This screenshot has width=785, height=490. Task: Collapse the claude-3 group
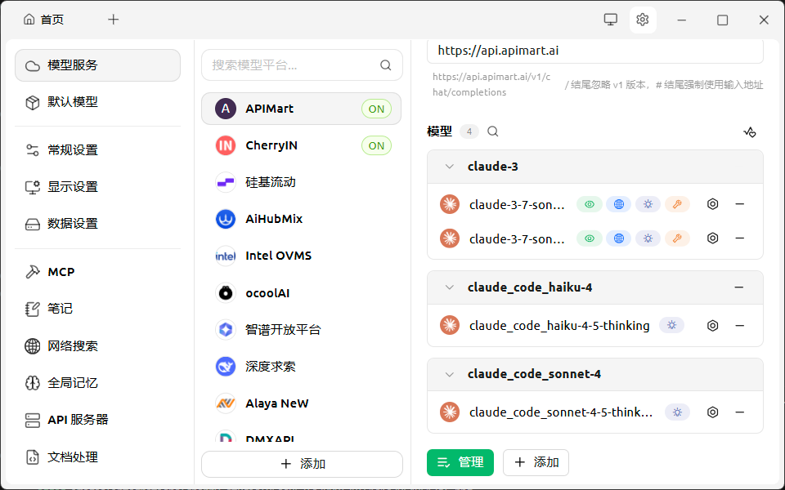pyautogui.click(x=450, y=167)
